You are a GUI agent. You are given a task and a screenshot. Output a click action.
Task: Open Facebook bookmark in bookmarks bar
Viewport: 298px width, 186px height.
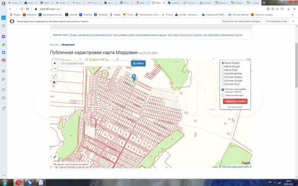click(x=101, y=14)
